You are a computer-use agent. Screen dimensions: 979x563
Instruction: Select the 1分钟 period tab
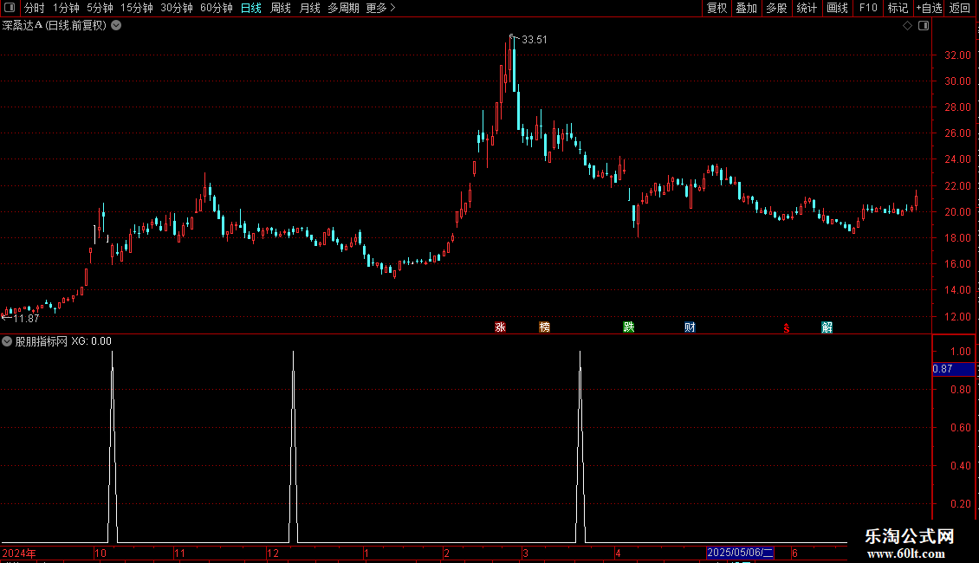[x=66, y=8]
